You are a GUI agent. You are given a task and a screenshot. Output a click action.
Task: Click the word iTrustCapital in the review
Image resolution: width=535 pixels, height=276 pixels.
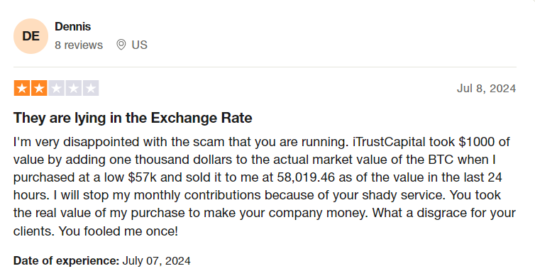tap(389, 142)
